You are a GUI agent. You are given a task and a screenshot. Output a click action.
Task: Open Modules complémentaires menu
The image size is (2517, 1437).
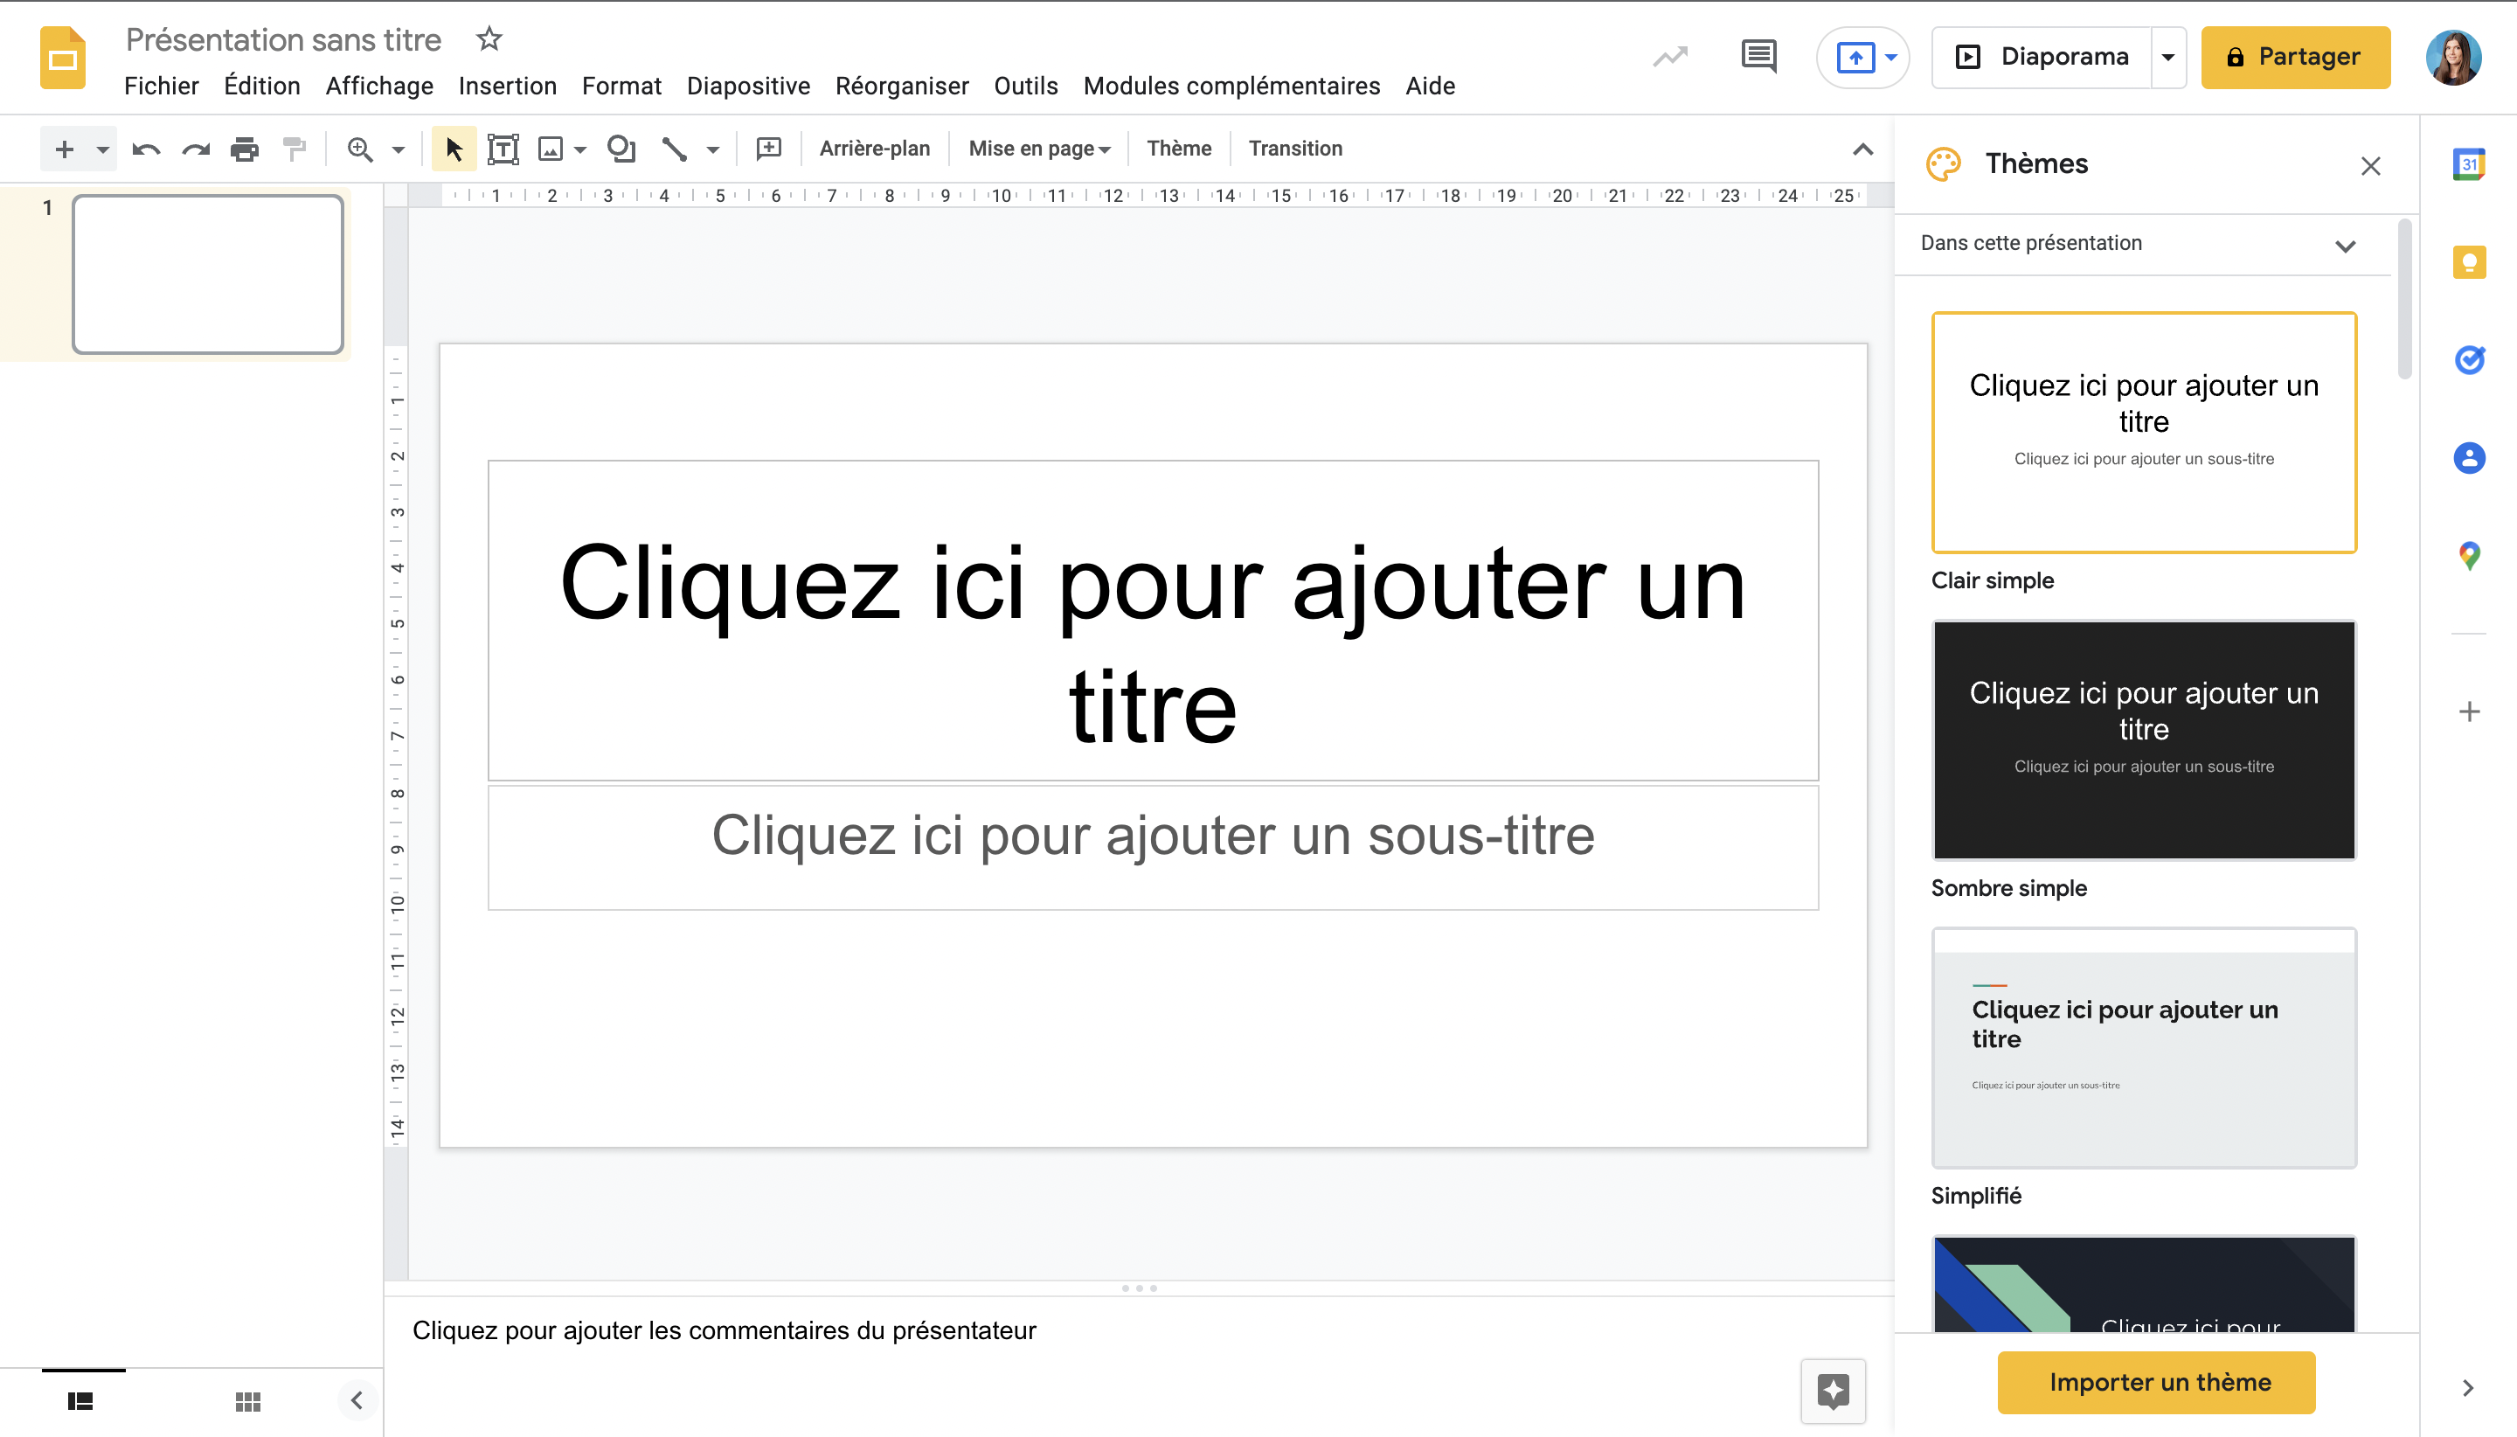1231,86
